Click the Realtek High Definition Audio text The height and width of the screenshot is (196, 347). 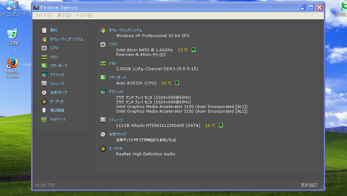tap(146, 154)
